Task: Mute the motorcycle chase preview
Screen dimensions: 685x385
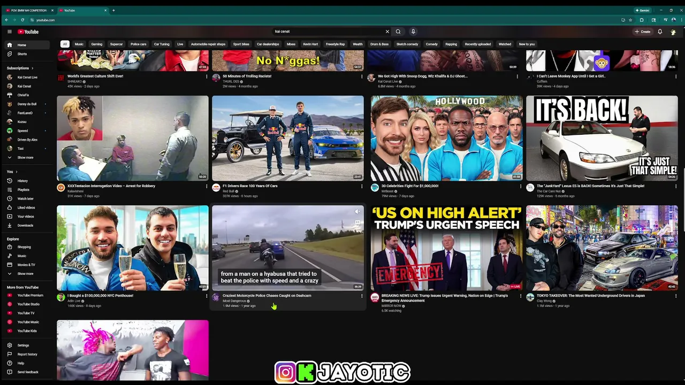Action: 357,212
